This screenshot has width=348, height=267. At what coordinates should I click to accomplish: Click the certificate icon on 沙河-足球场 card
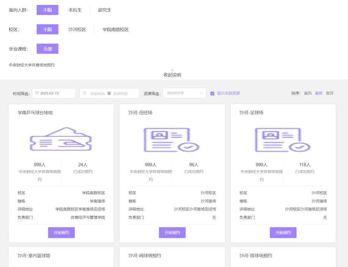click(282, 140)
